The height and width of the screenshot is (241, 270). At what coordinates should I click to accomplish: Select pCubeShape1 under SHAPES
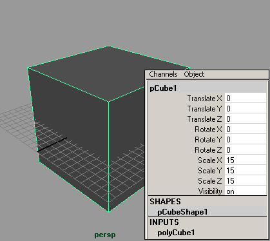(x=182, y=212)
